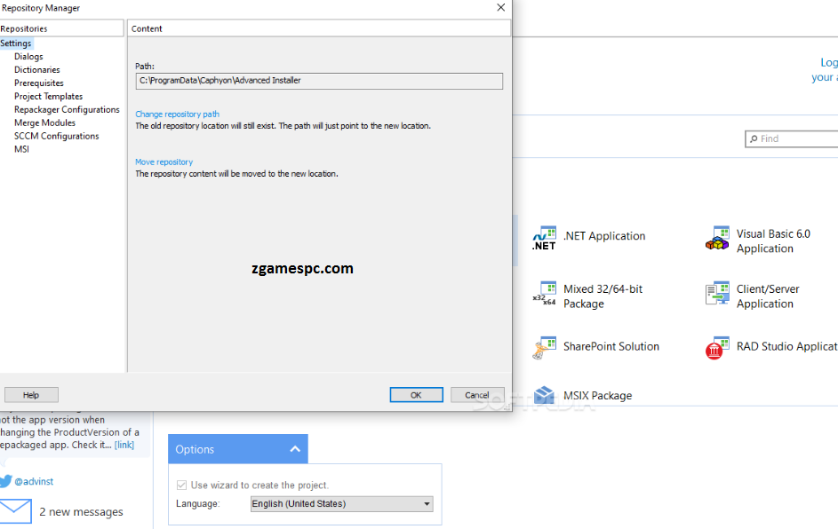The image size is (838, 529).
Task: Select MSI in Repositories tree
Action: tap(22, 149)
